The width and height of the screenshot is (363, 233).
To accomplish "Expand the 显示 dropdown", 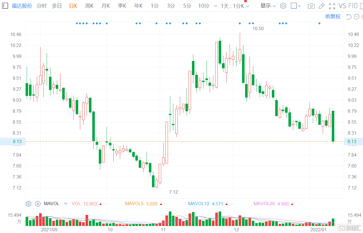I will point(268,6).
